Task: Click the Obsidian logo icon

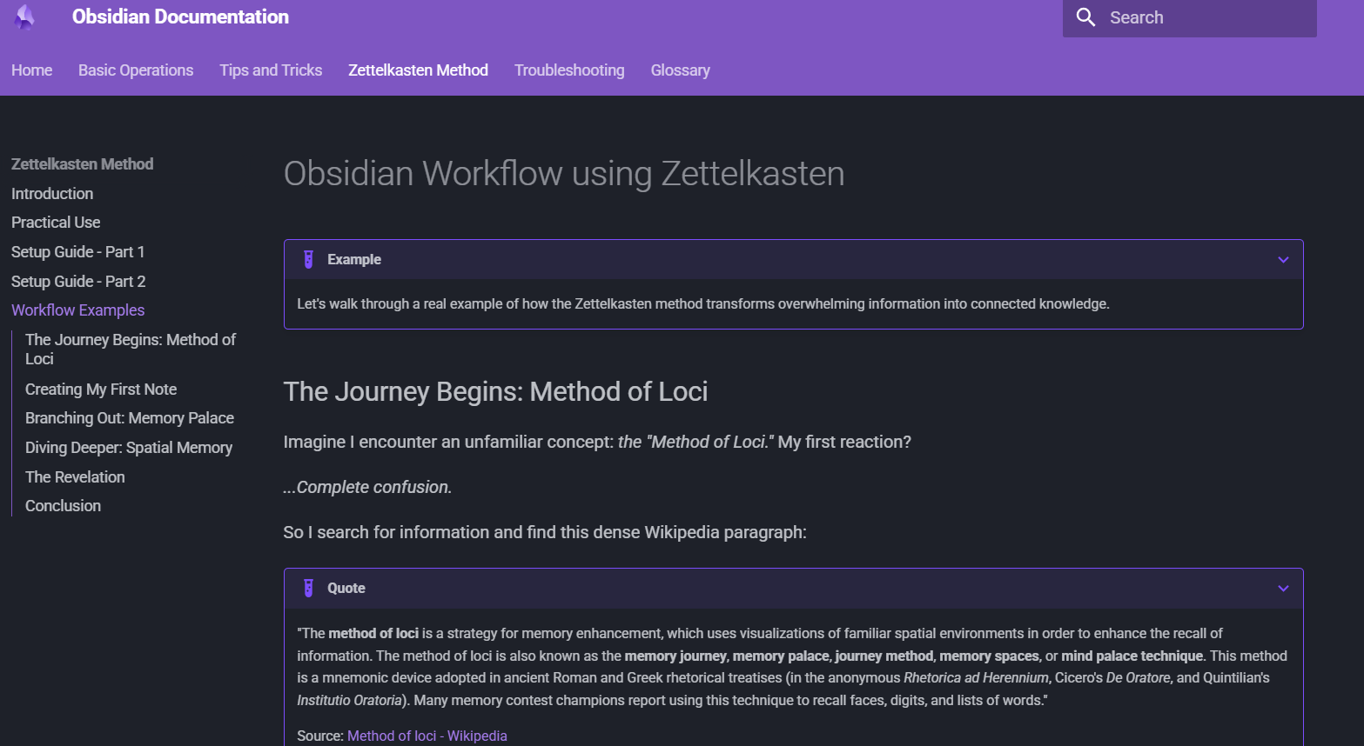Action: [24, 17]
